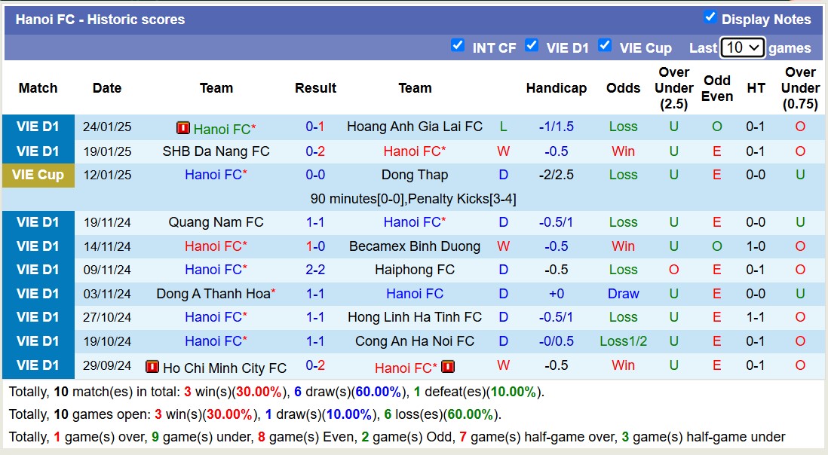Screen dimensions: 828x455
Task: Uncheck the VIE Cup filter
Action: (x=605, y=47)
